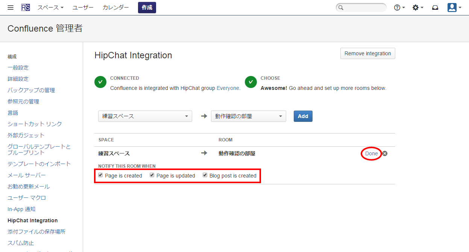
Task: Click the RS site logo
Action: [x=26, y=8]
